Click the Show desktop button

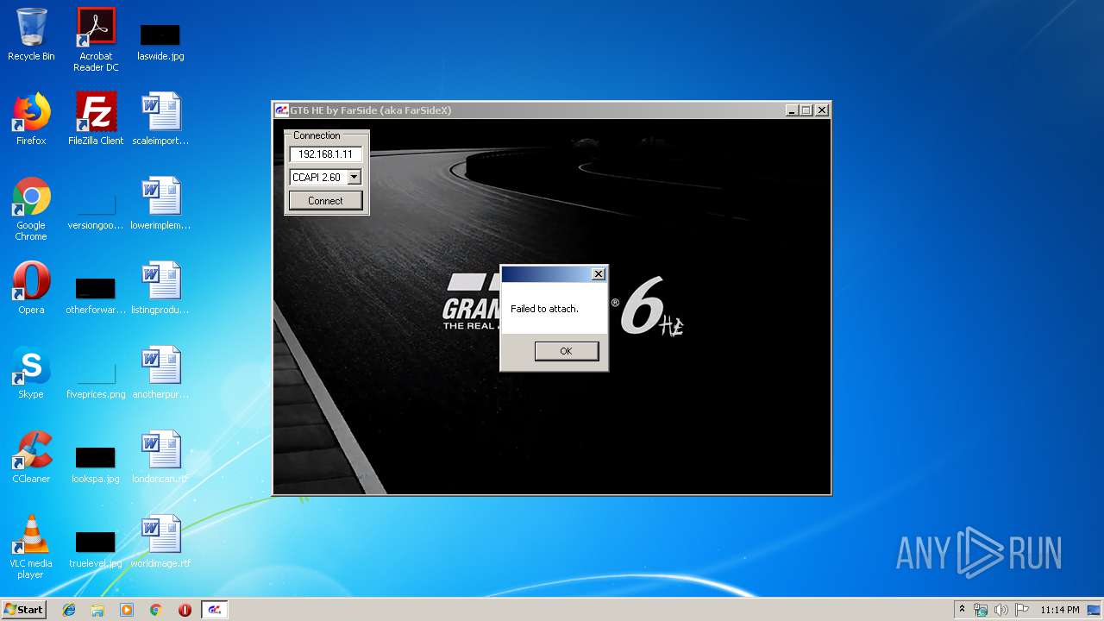(x=1095, y=610)
